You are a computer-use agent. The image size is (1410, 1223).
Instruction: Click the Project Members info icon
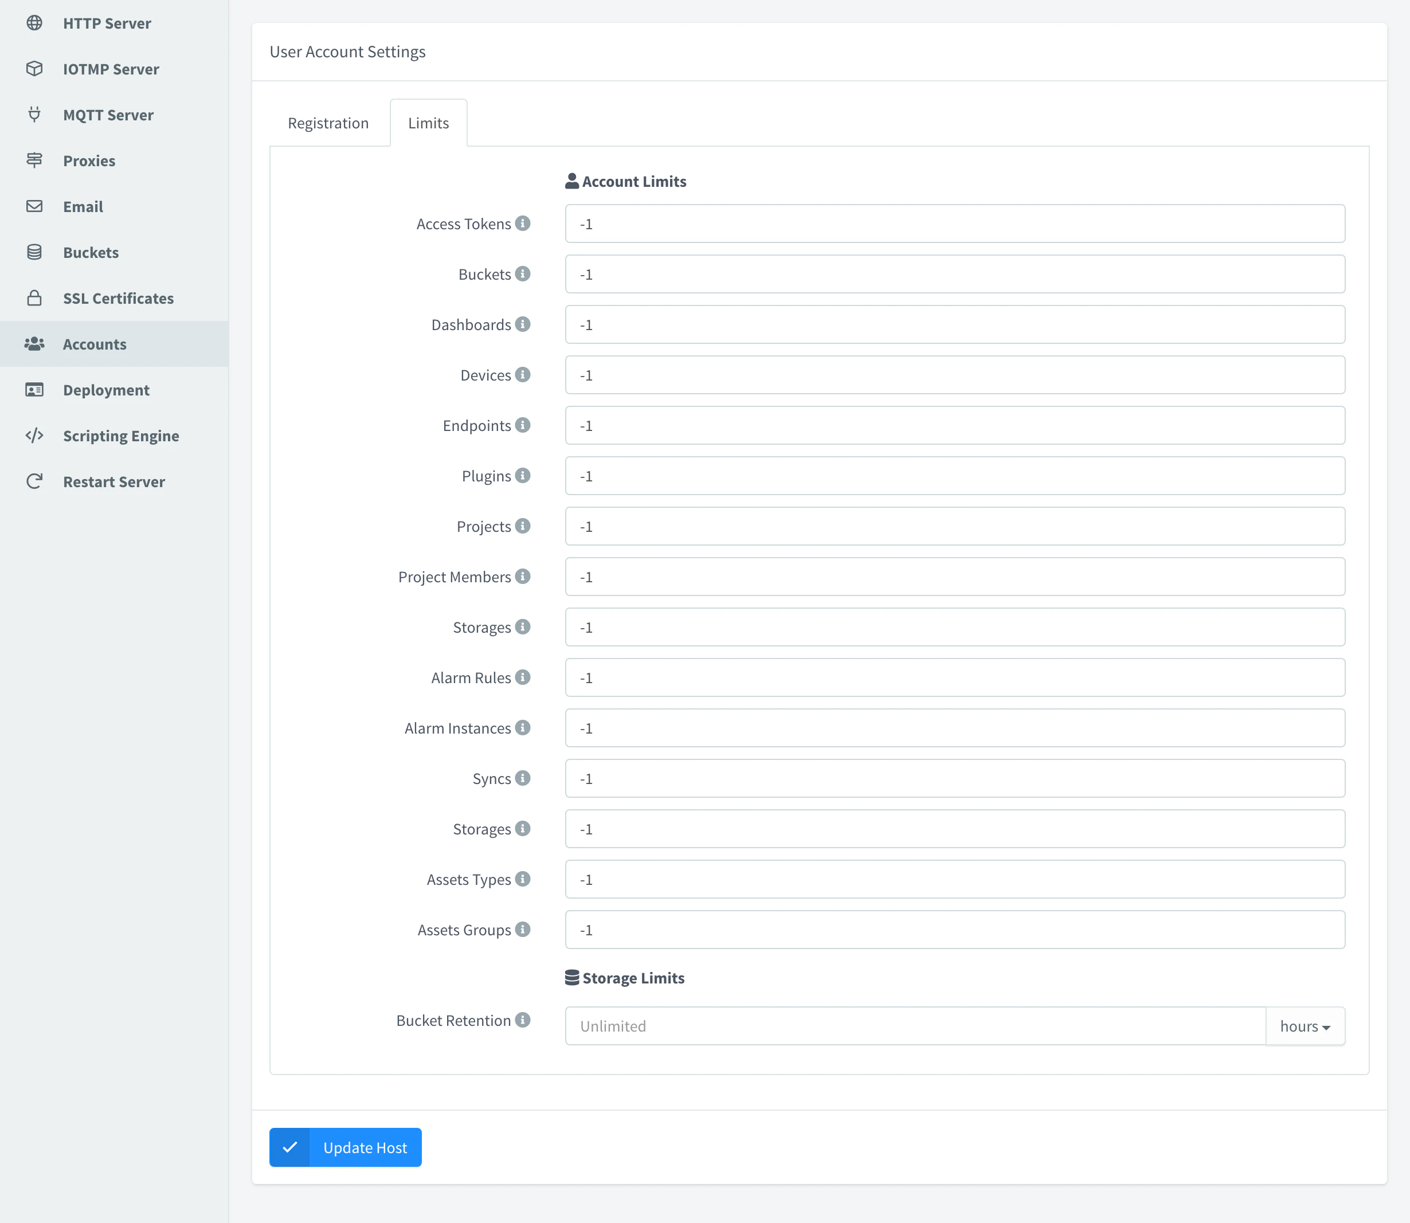tap(523, 577)
